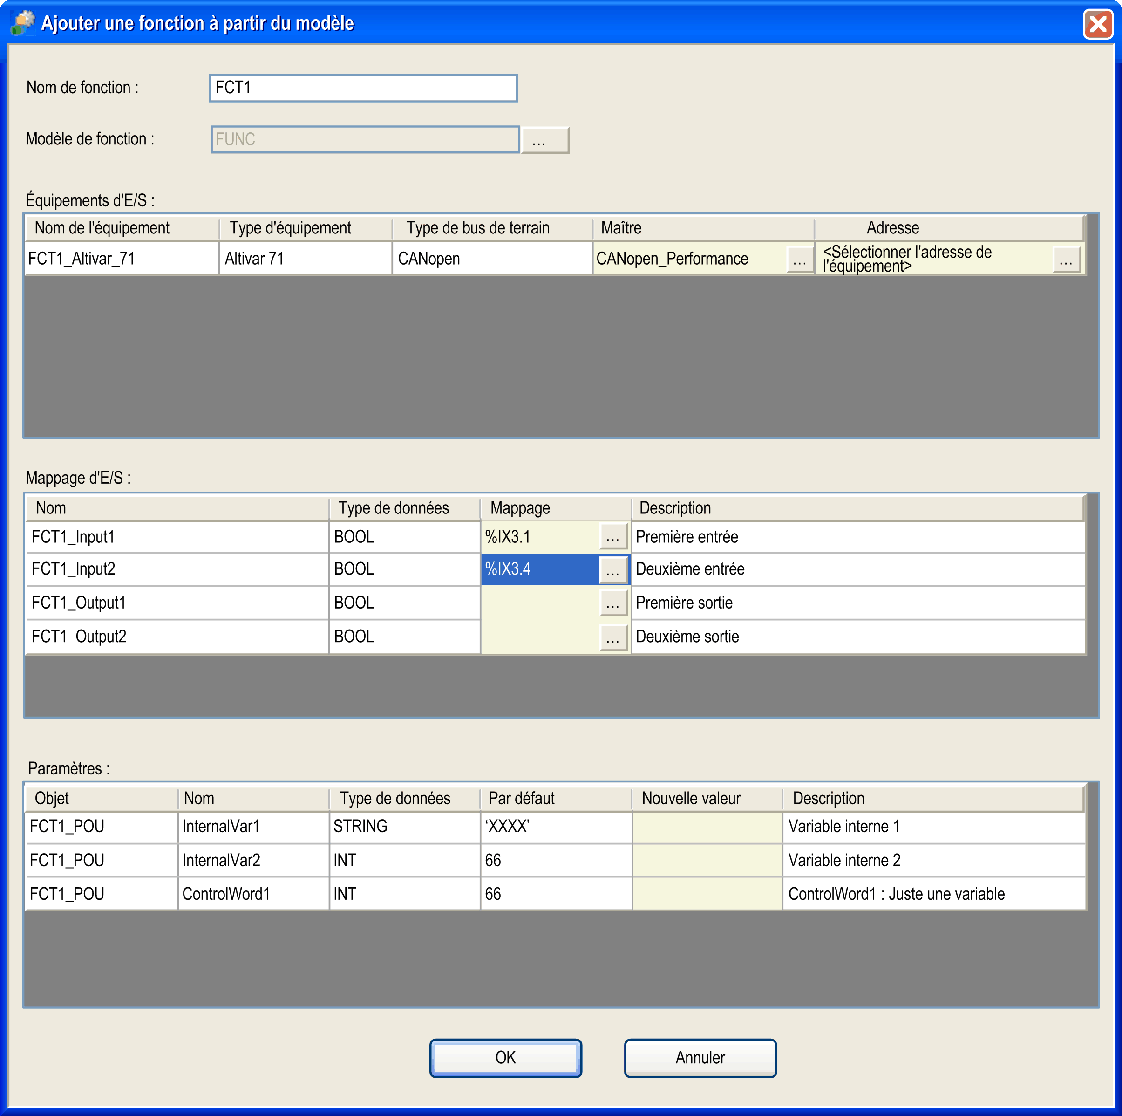Click the CANopen_Performance master cell
Image resolution: width=1122 pixels, height=1116 pixels.
coord(690,259)
